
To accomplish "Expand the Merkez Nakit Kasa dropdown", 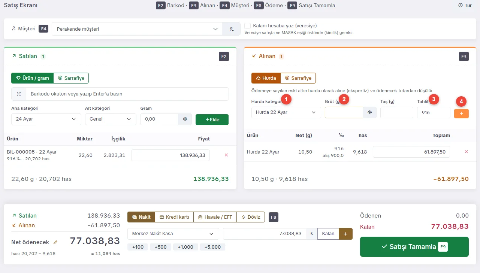I will point(173,234).
